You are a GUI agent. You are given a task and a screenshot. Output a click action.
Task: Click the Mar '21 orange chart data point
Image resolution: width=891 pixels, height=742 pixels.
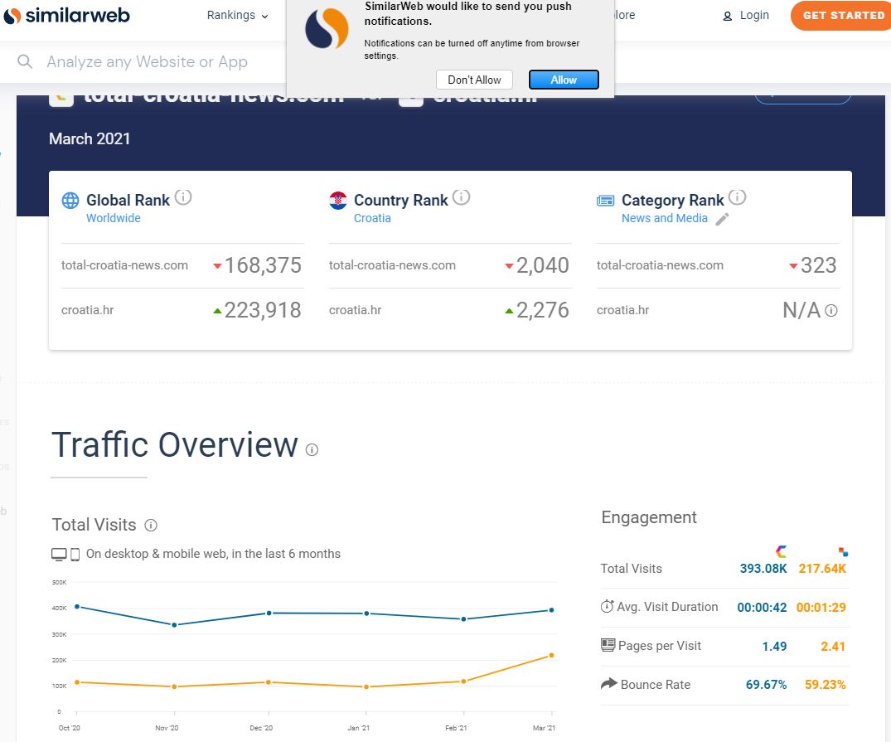(551, 656)
